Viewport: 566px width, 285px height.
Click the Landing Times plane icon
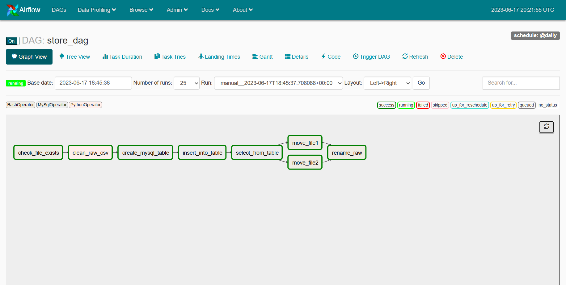[201, 56]
